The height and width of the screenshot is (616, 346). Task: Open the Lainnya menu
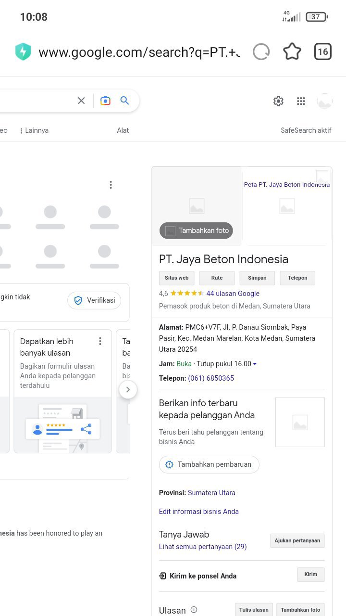coord(34,130)
